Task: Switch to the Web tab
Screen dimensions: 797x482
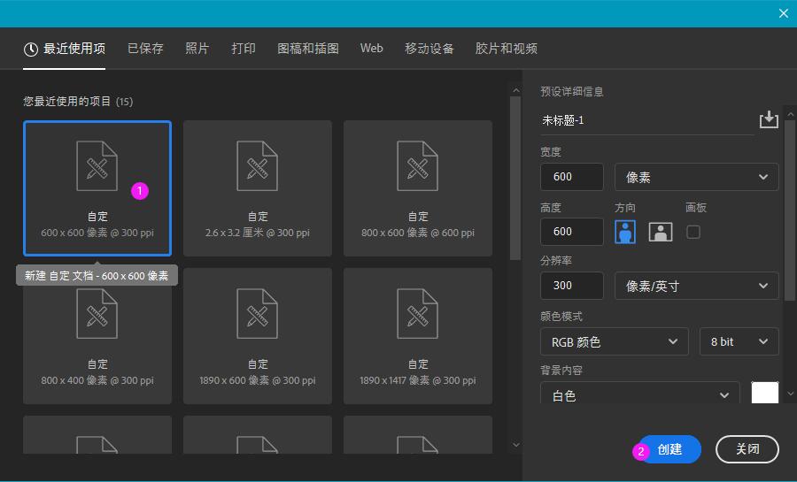Action: tap(372, 48)
